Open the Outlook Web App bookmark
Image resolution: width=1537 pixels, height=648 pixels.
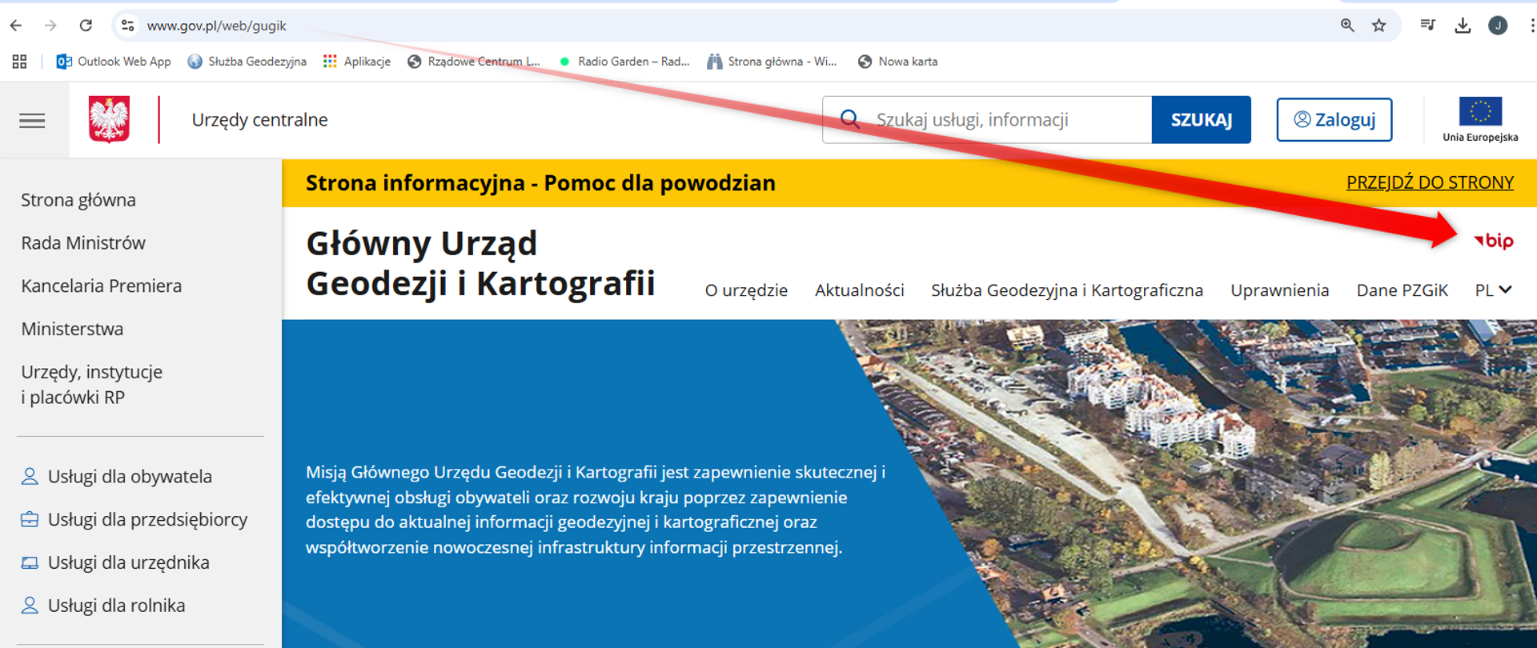114,62
